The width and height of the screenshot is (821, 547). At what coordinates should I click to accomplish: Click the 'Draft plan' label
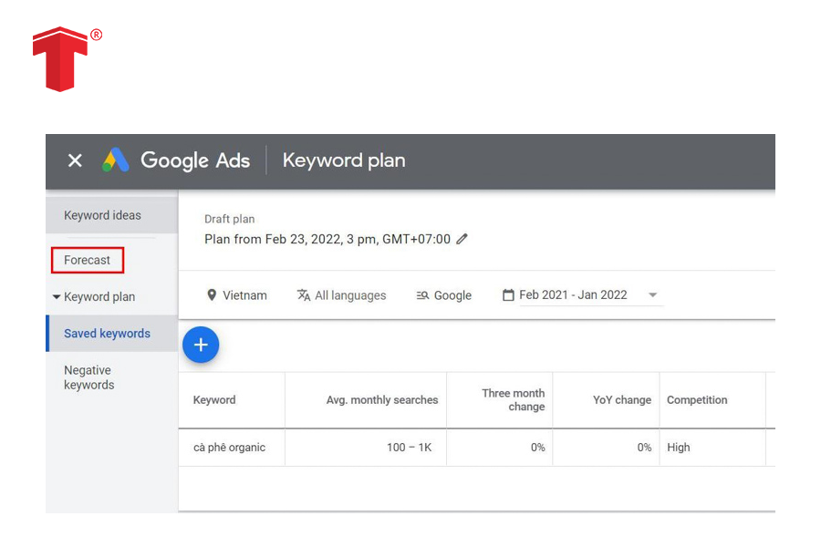(x=229, y=219)
